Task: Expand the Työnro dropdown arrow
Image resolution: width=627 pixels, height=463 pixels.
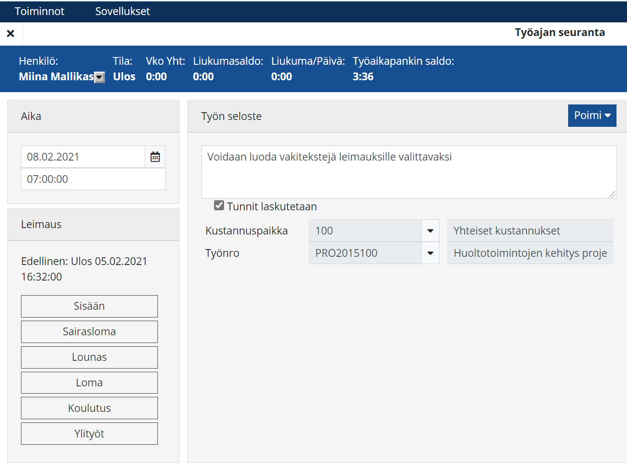Action: point(430,253)
